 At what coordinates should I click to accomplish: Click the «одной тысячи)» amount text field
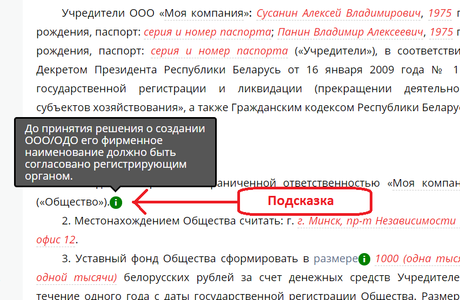coord(76,278)
